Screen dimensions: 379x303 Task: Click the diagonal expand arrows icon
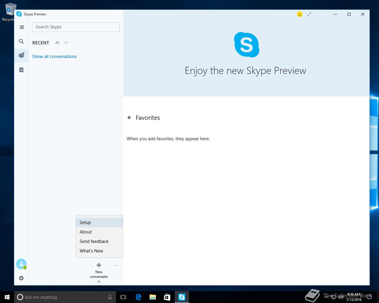pyautogui.click(x=309, y=14)
